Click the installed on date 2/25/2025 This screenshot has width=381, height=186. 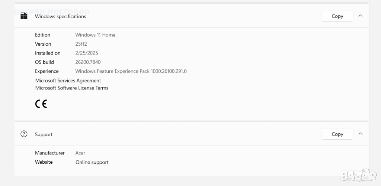click(87, 53)
